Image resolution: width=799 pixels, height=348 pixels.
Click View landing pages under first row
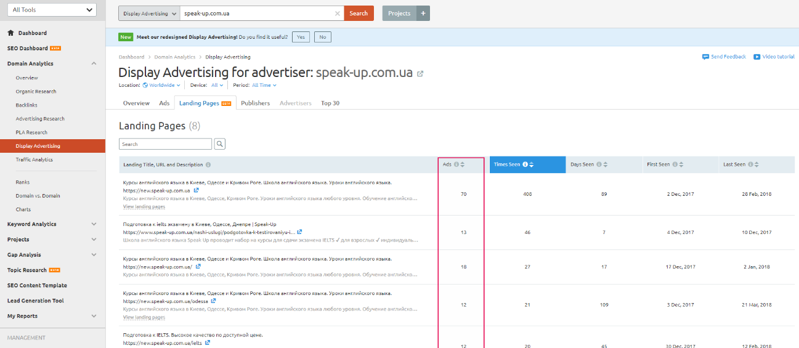click(x=144, y=207)
